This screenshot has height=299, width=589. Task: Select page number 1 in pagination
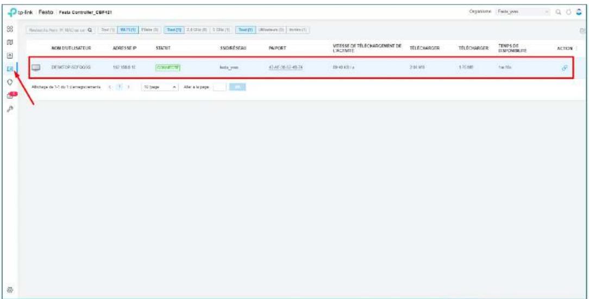[119, 87]
